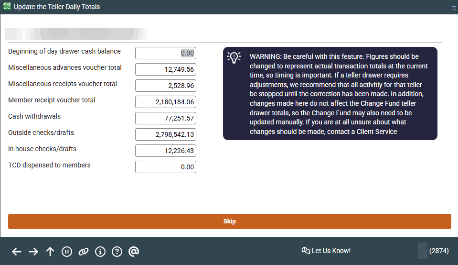The height and width of the screenshot is (265, 458).
Task: Click the app icon in title bar
Action: click(x=7, y=7)
